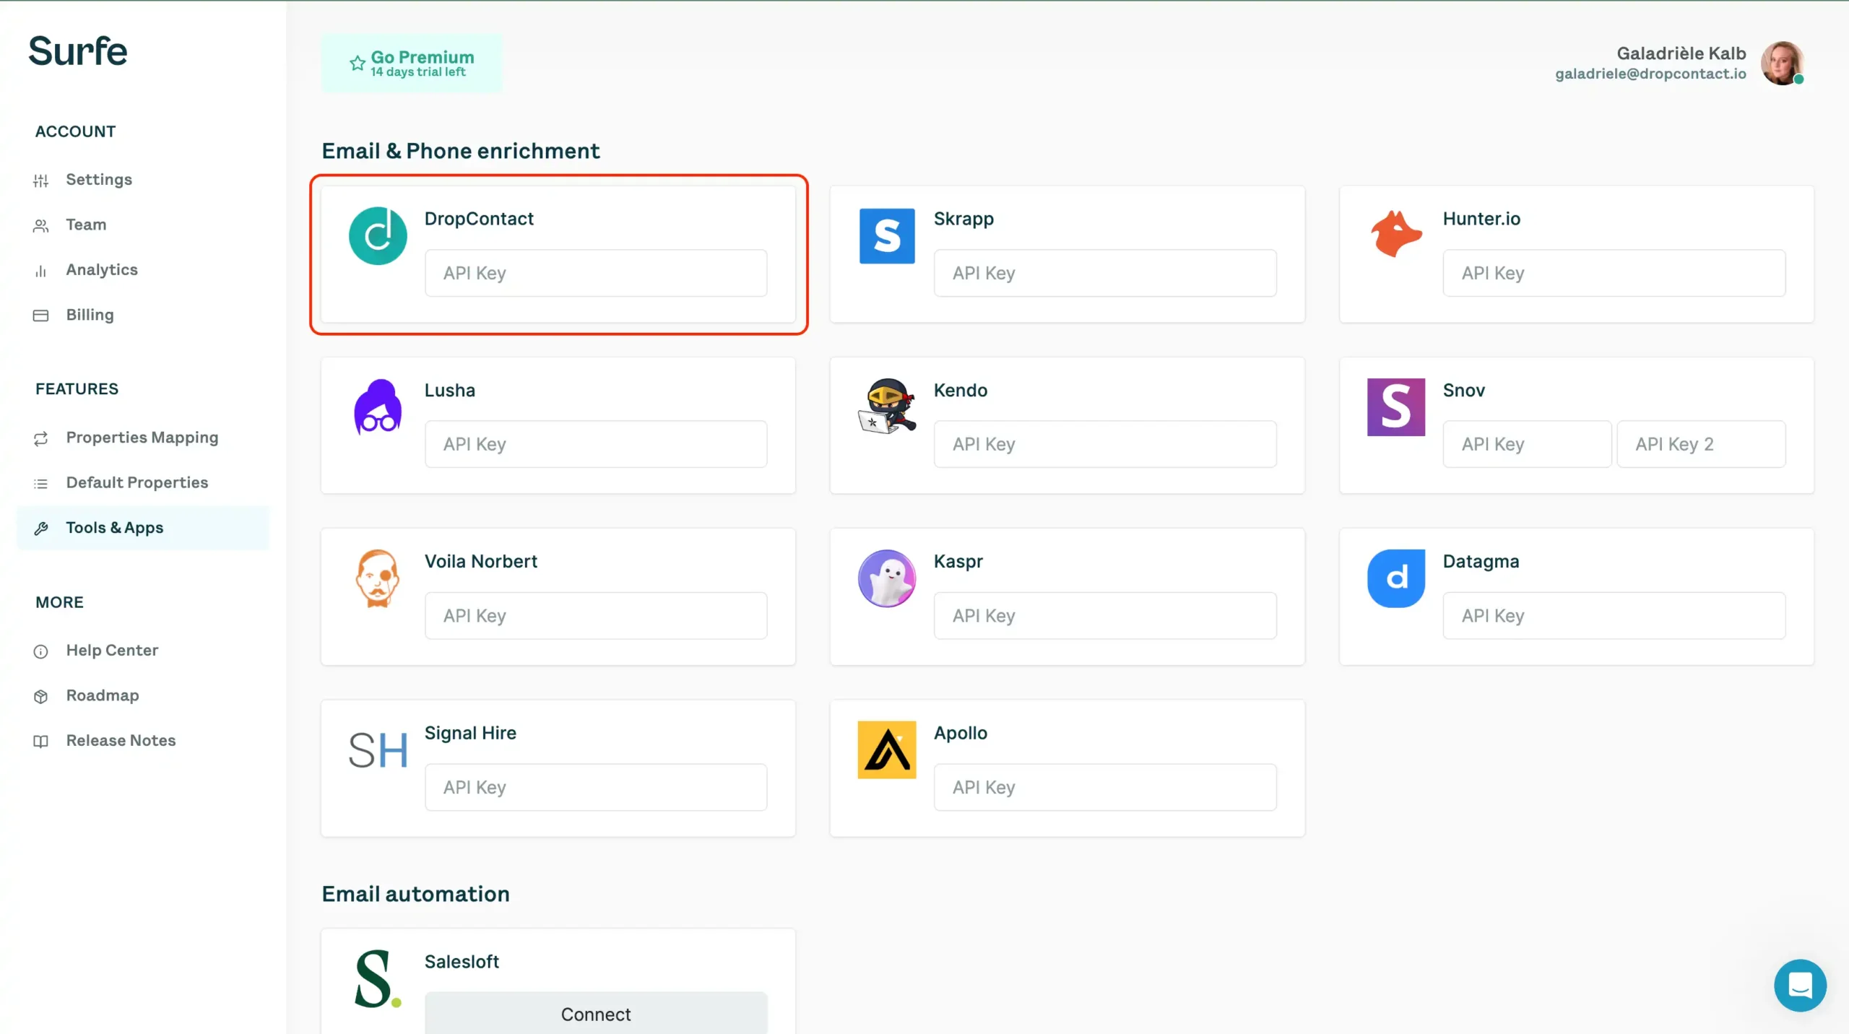The width and height of the screenshot is (1849, 1034).
Task: Click the Analytics bar chart icon
Action: tap(41, 271)
